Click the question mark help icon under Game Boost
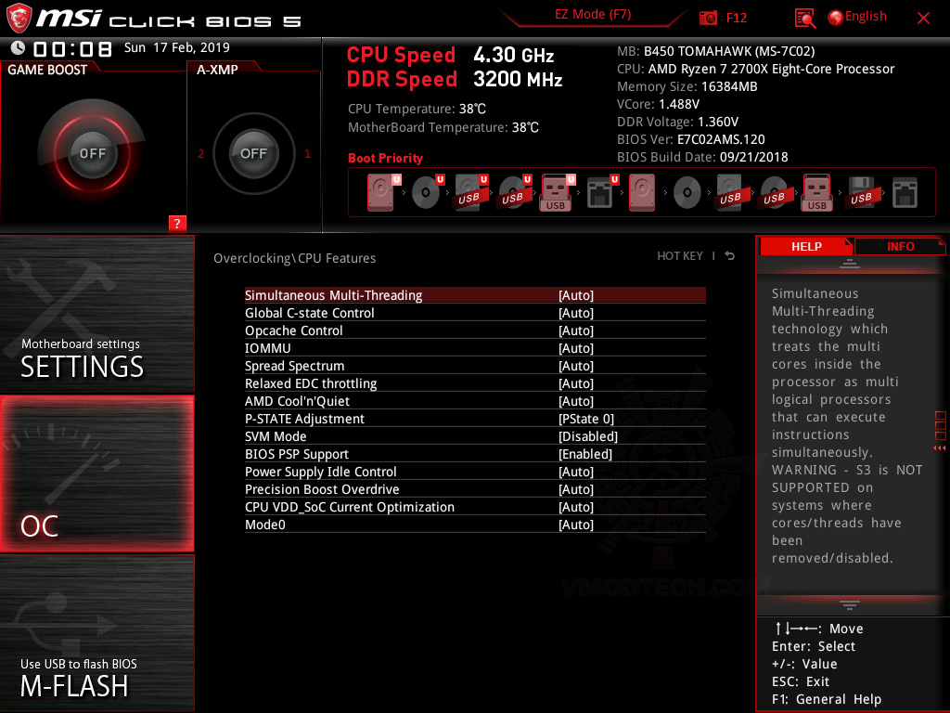Image resolution: width=950 pixels, height=713 pixels. pos(177,223)
